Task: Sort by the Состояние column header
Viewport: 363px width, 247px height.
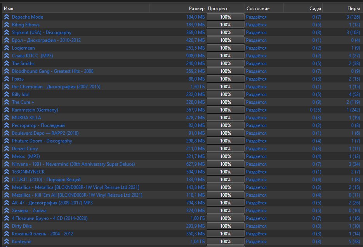Action: click(264, 9)
